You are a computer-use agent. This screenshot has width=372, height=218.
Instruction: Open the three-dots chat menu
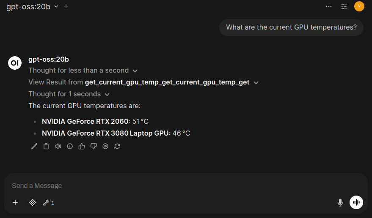click(329, 6)
